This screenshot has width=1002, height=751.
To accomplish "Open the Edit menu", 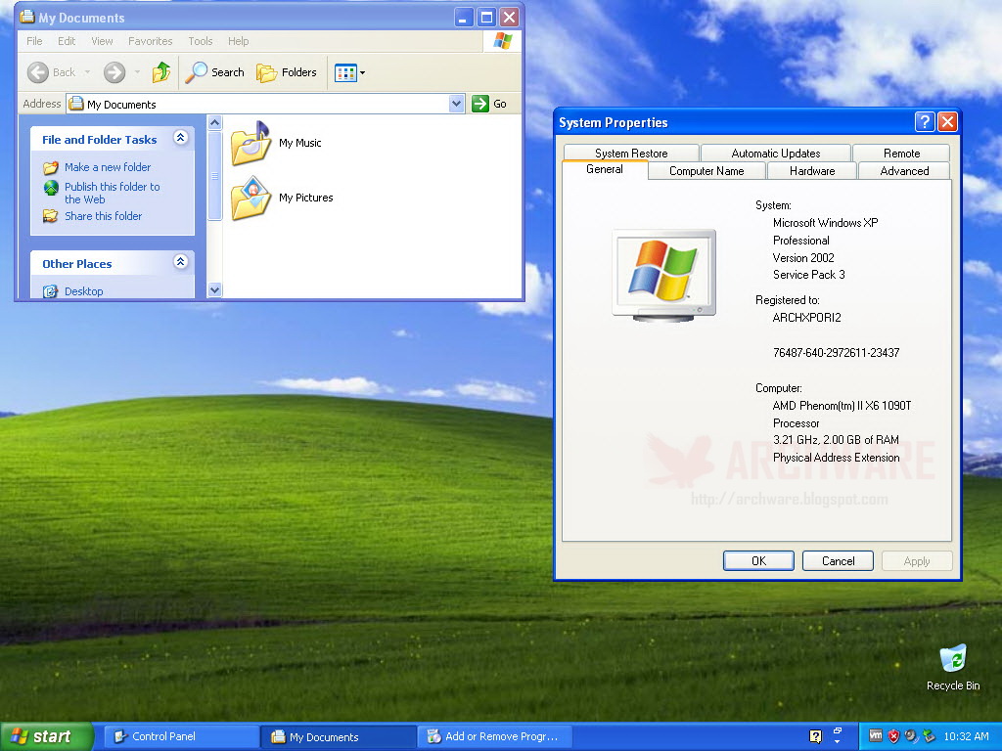I will (67, 41).
